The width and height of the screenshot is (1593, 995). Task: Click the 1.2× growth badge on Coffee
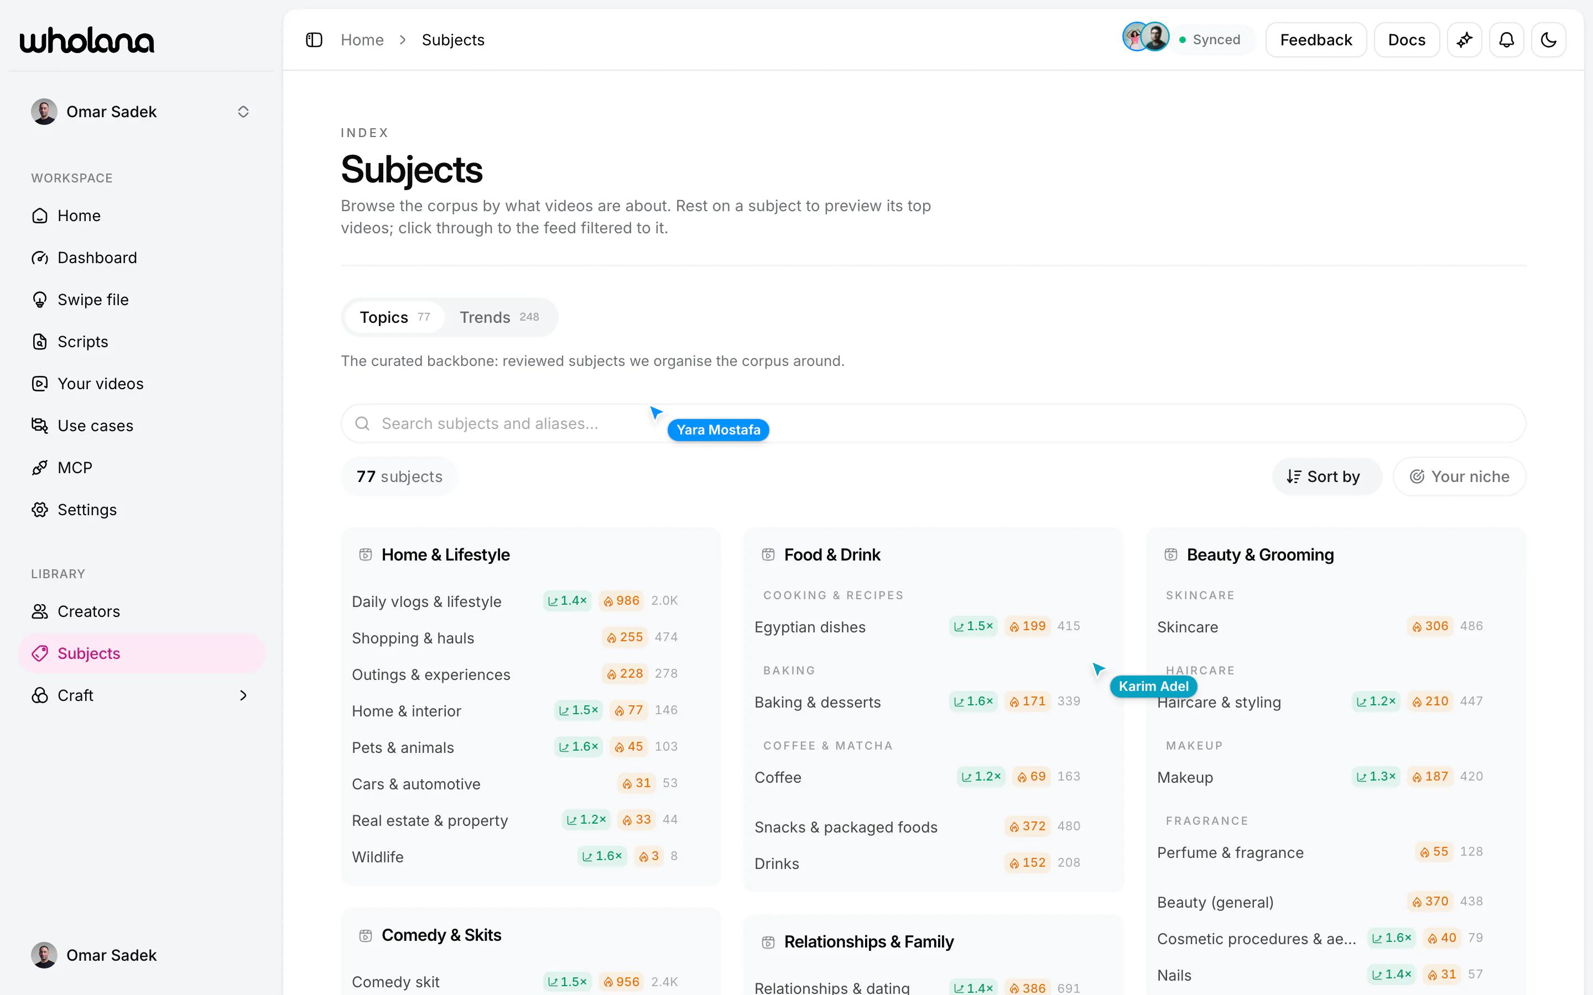point(981,777)
